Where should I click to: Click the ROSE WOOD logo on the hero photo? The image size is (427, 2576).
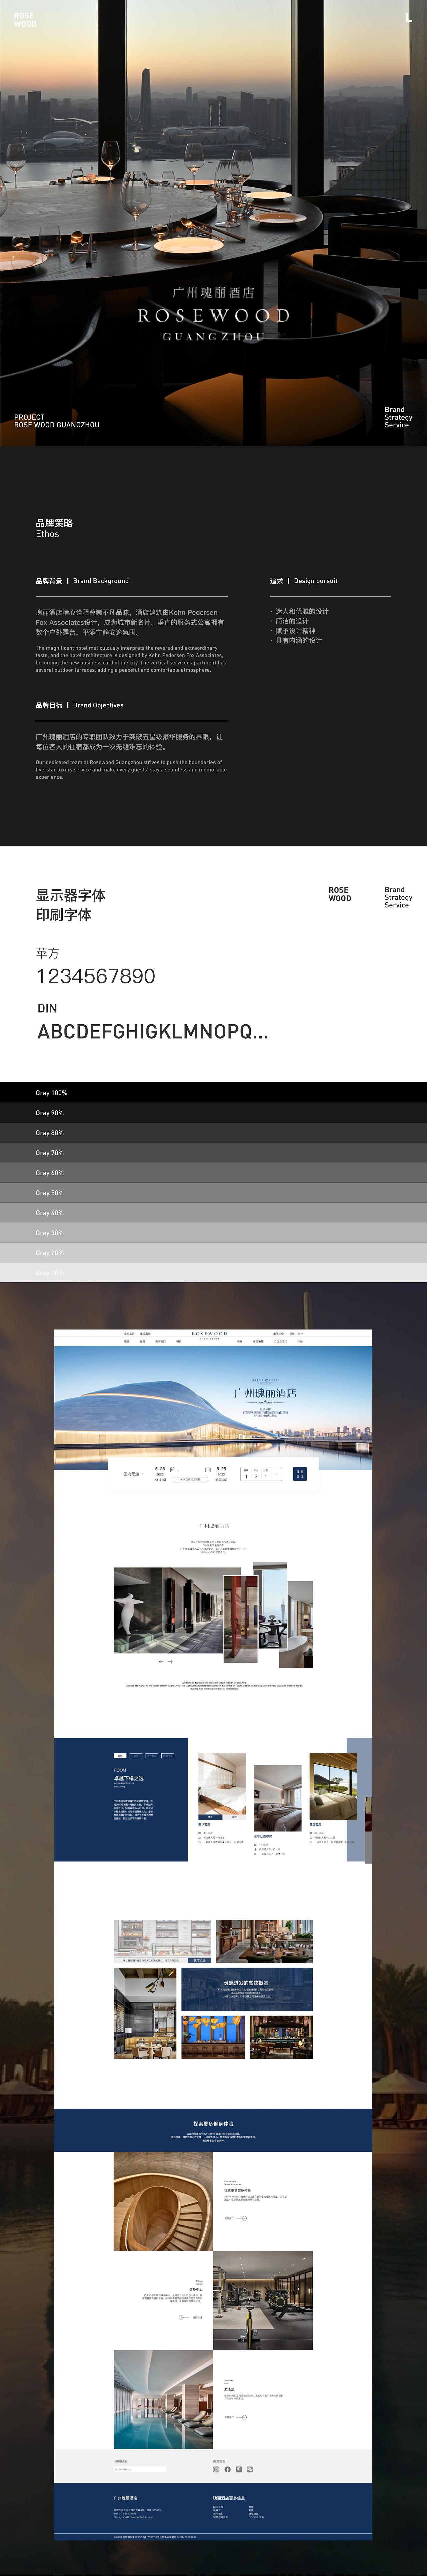pos(25,20)
